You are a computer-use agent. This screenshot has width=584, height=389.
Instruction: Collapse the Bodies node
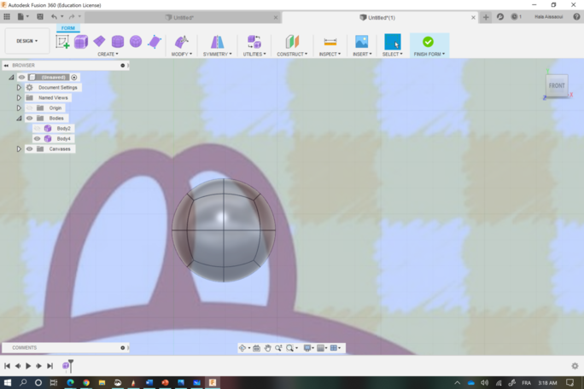(x=19, y=118)
